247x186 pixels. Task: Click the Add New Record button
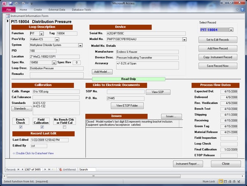218,48
